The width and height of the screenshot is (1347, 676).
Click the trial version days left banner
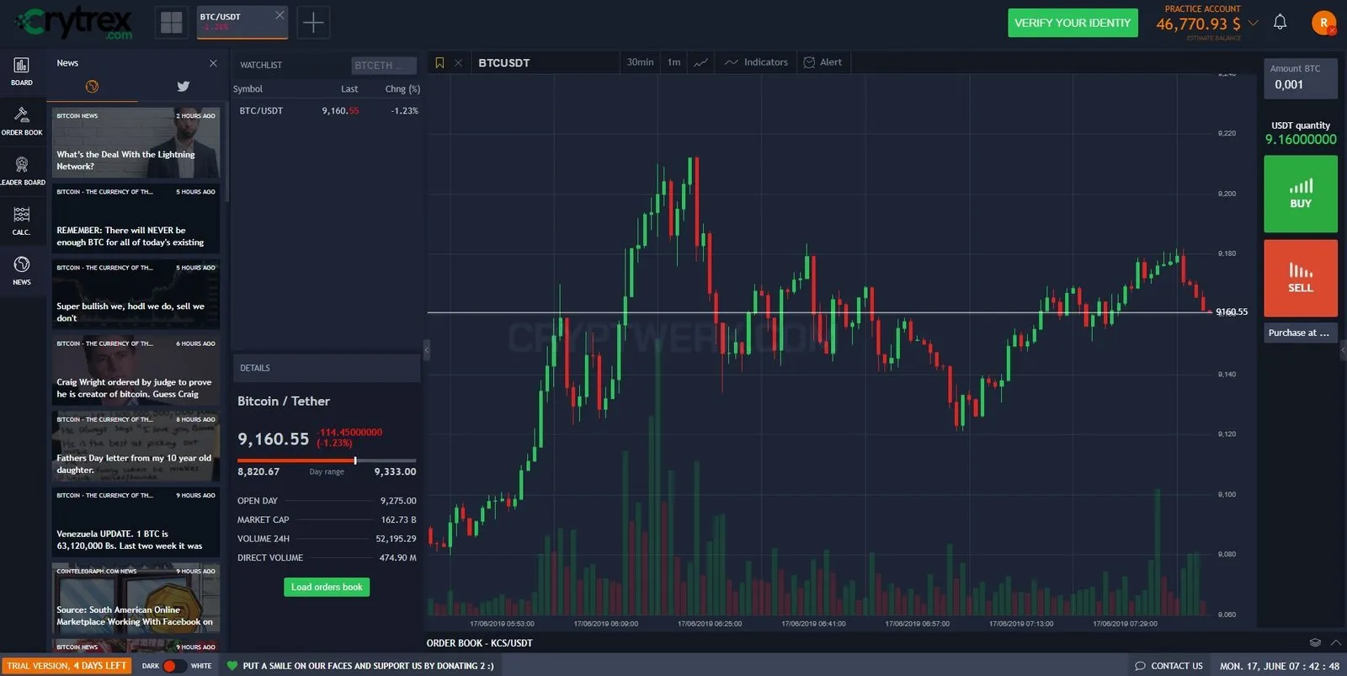[67, 666]
